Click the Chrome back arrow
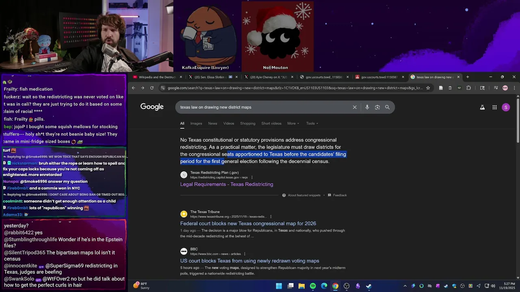The height and width of the screenshot is (292, 520). click(x=133, y=88)
